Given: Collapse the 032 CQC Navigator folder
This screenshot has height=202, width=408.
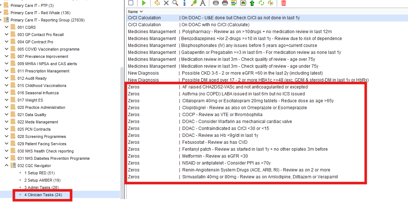Looking at the screenshot, I should 6,166.
